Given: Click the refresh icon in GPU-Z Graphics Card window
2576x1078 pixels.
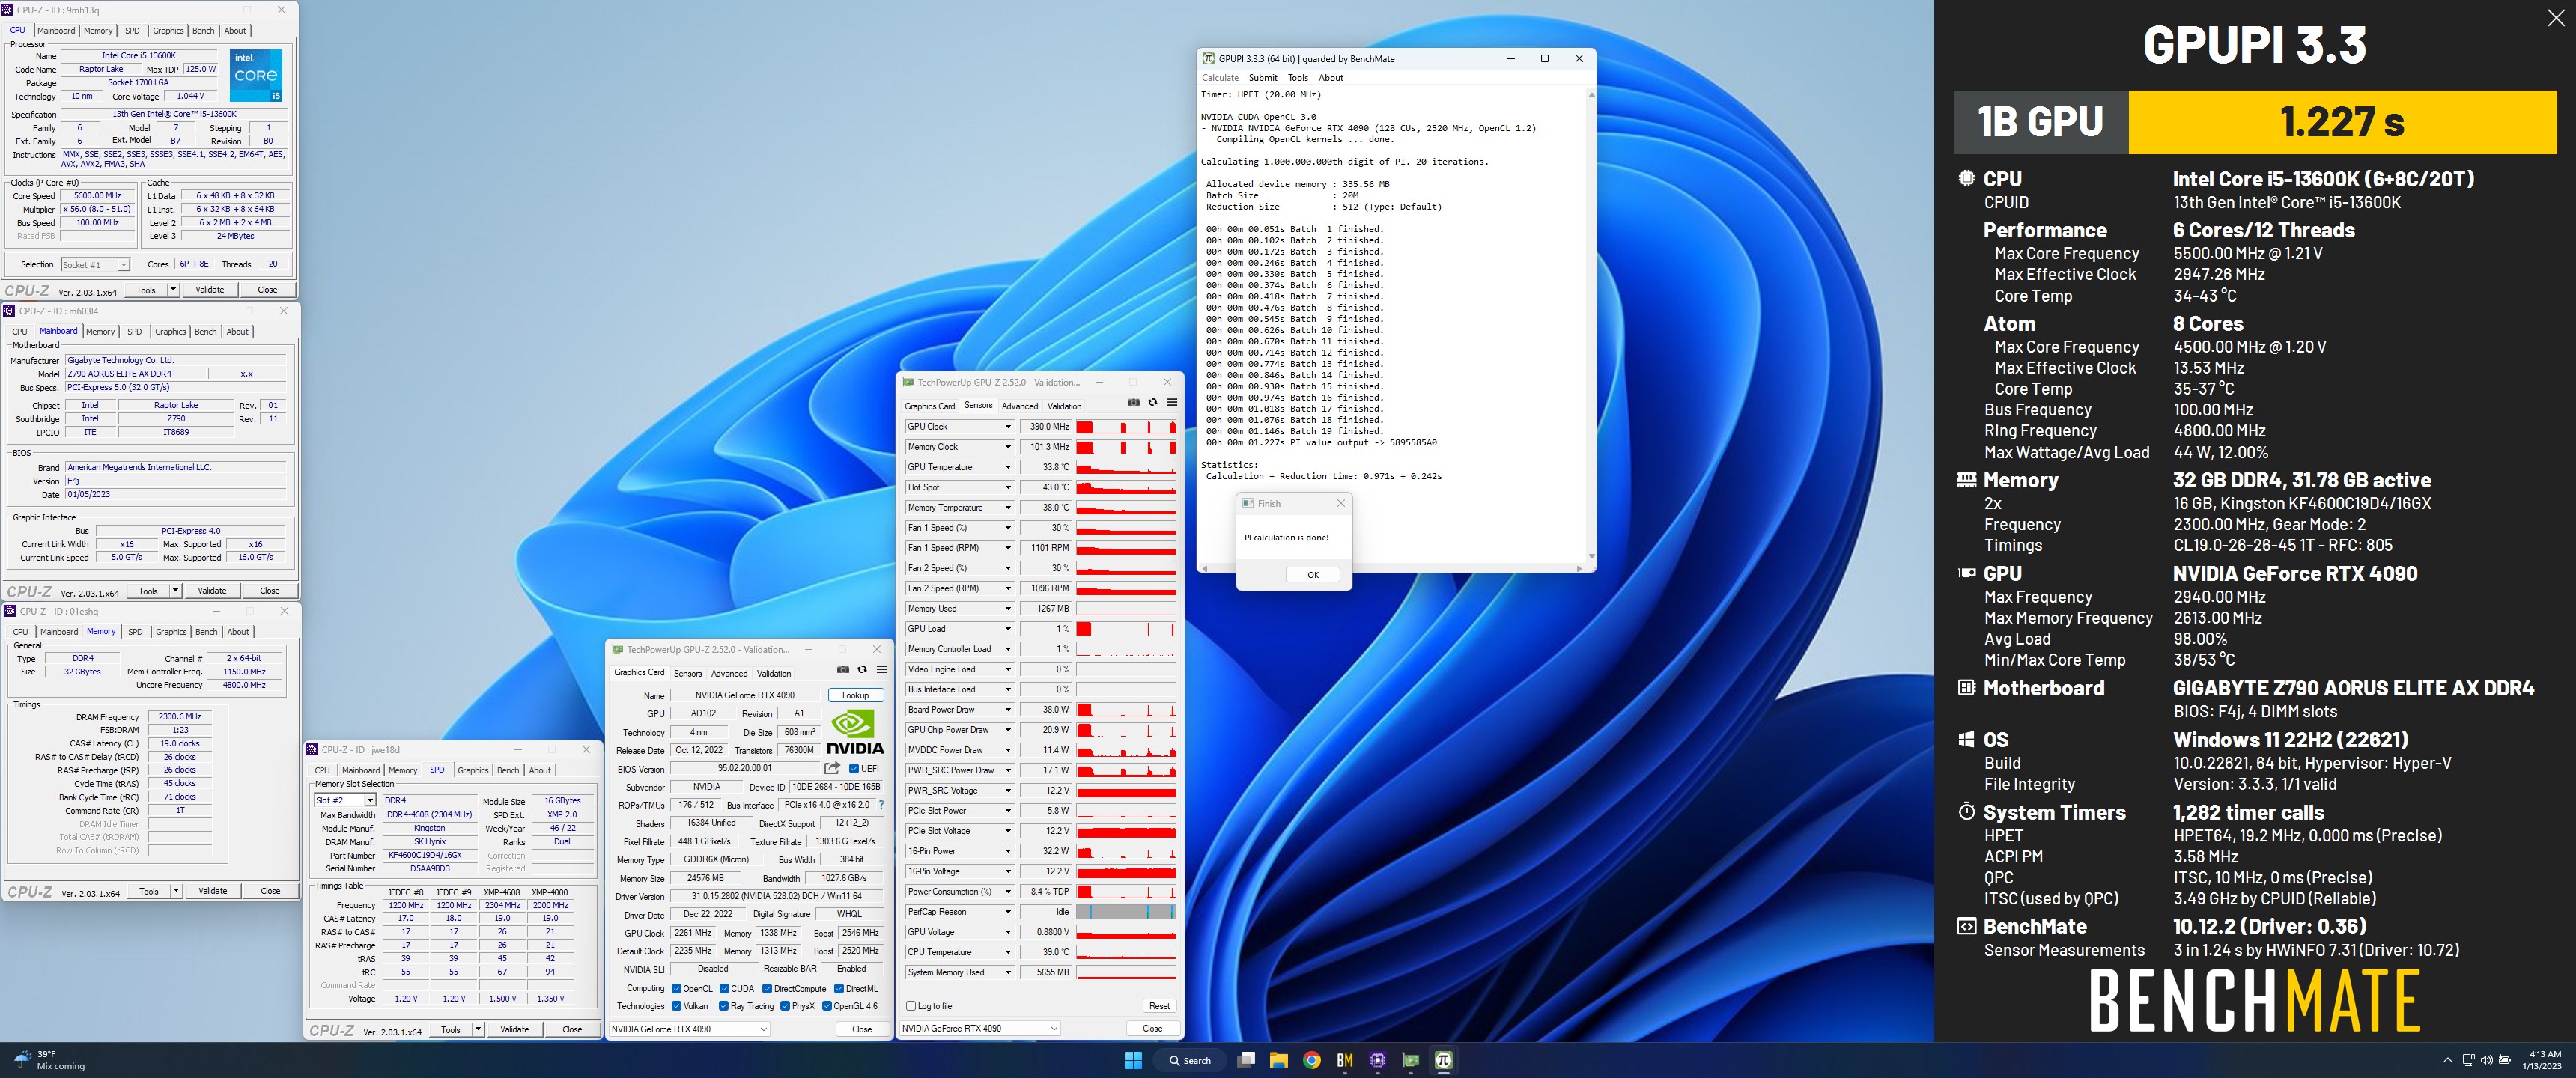Looking at the screenshot, I should [862, 670].
